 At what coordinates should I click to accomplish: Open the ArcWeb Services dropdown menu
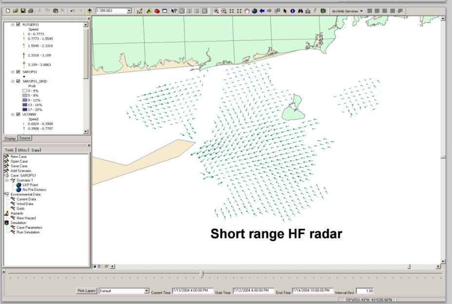[347, 11]
